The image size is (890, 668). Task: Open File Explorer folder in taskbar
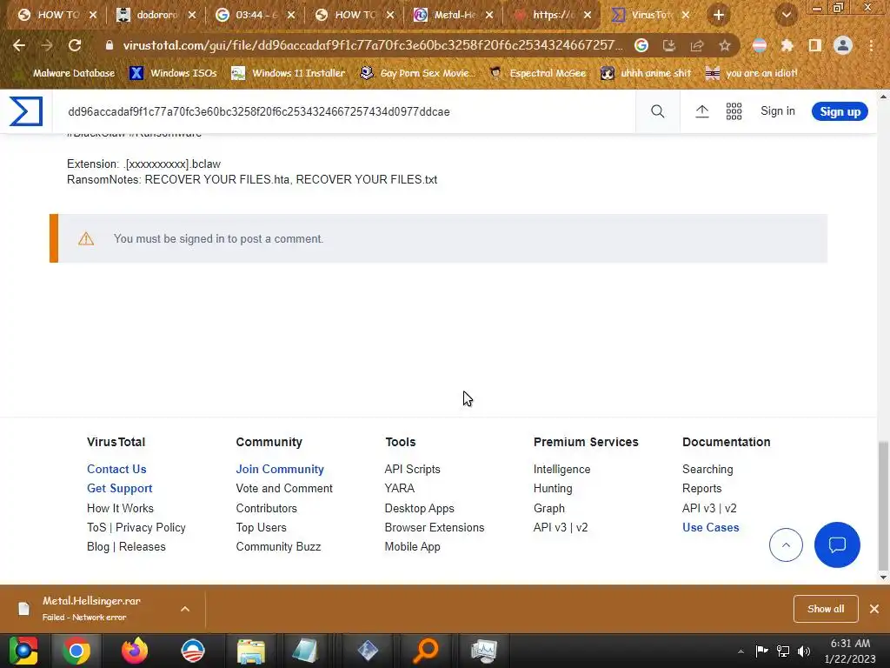(x=251, y=651)
